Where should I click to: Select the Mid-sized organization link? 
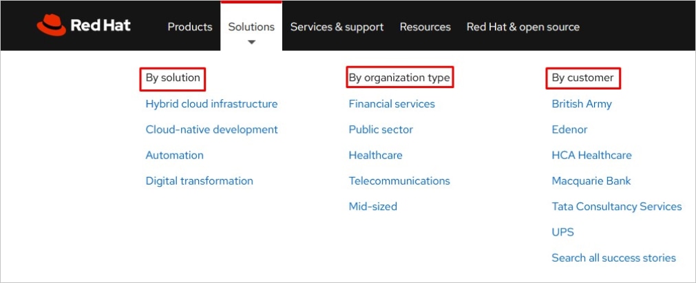(x=372, y=207)
